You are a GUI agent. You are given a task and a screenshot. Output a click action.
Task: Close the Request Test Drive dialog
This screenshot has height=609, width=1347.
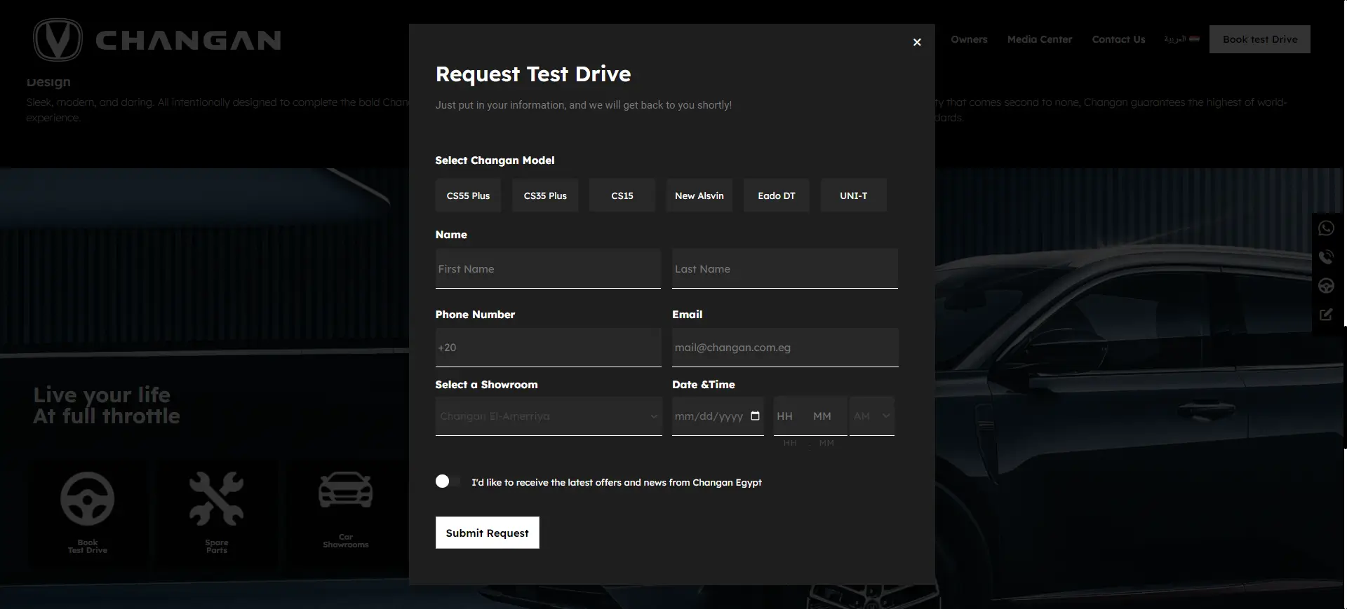click(917, 42)
